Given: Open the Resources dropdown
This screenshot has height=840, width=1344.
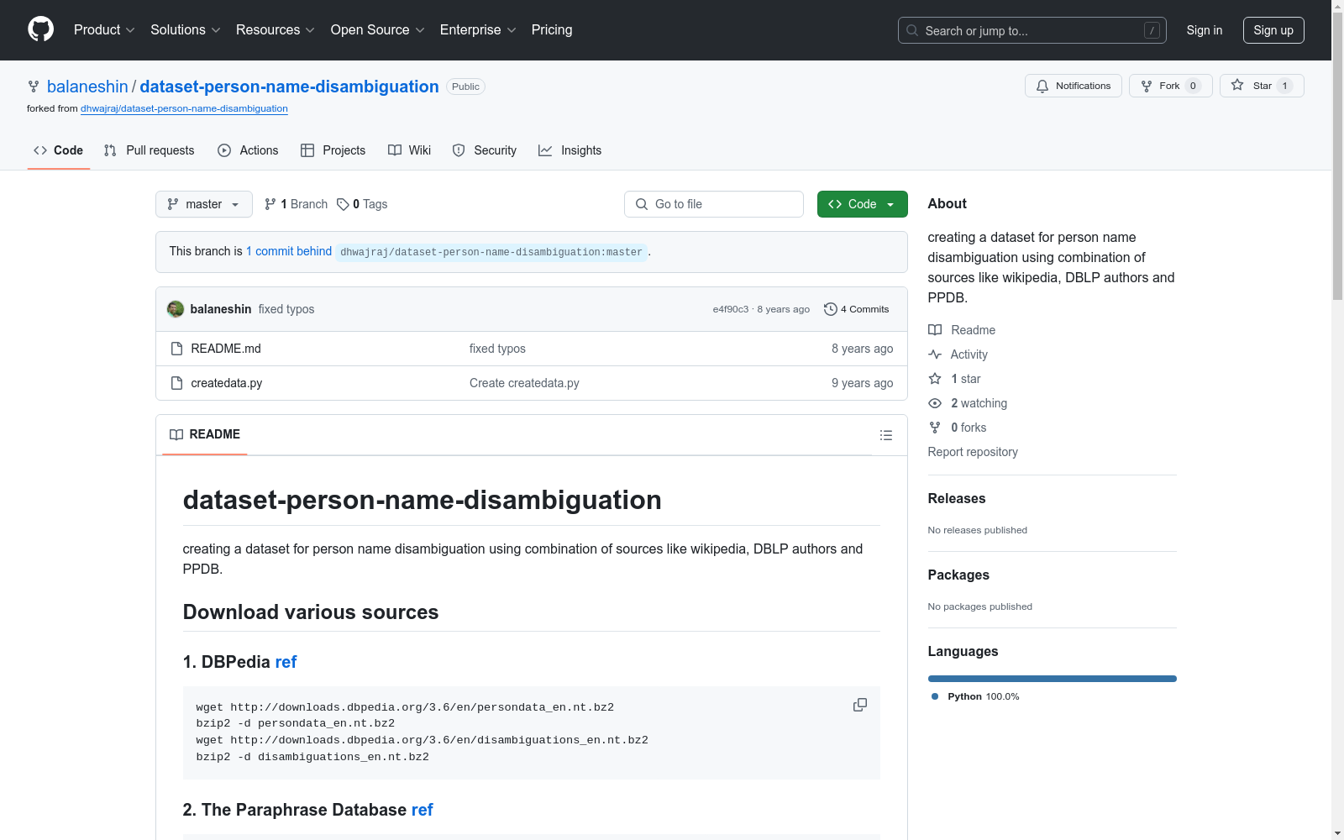Looking at the screenshot, I should tap(276, 30).
